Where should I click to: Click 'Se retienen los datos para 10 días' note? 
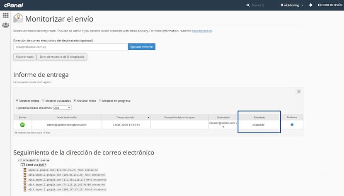tap(32, 132)
